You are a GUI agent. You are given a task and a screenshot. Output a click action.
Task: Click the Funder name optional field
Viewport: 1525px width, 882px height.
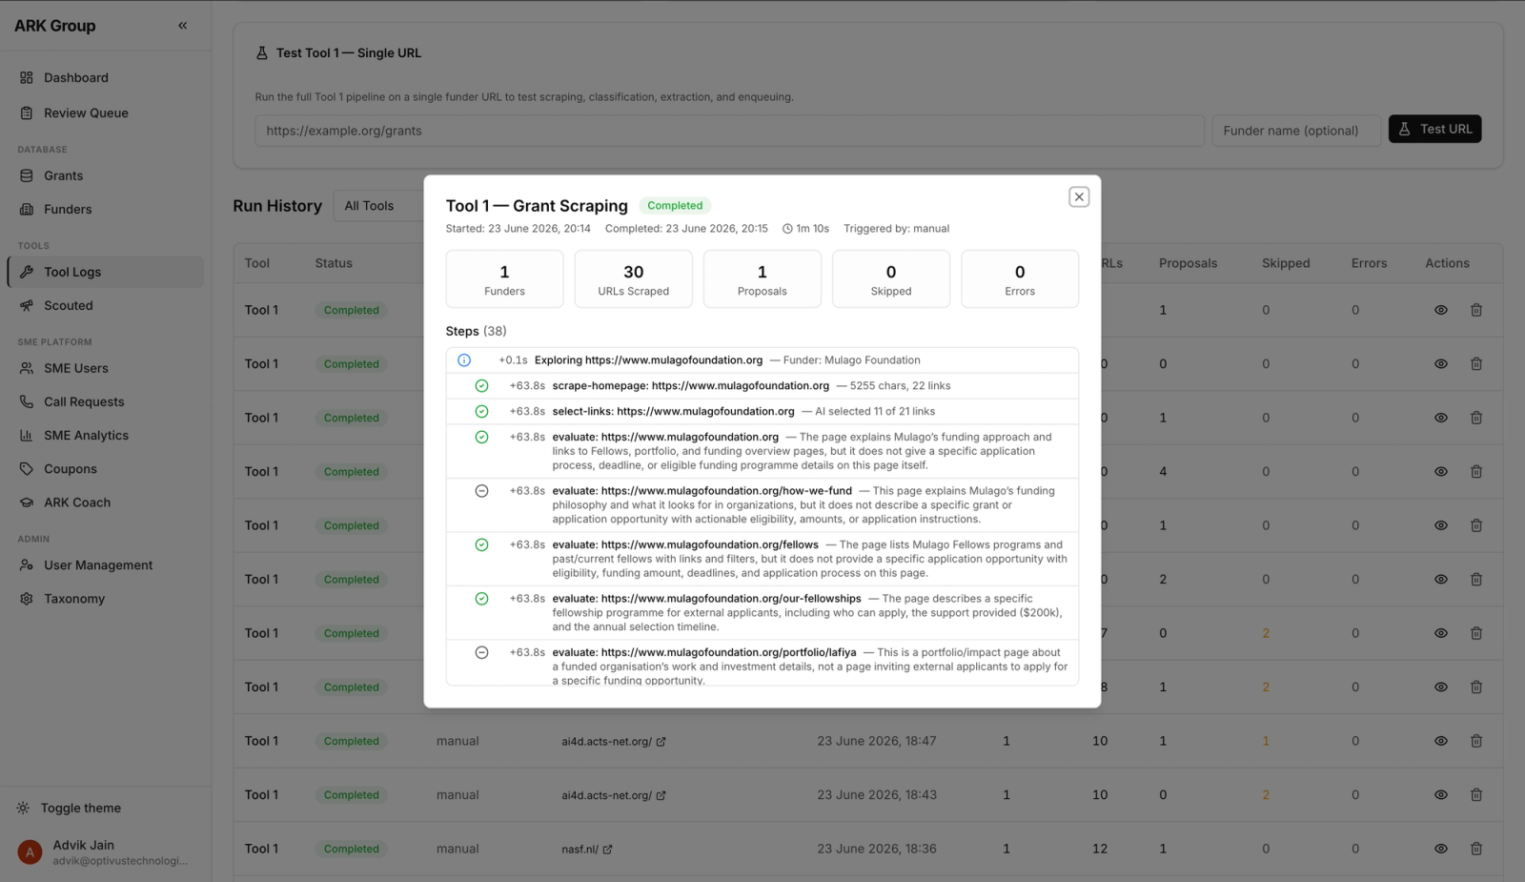pos(1296,131)
